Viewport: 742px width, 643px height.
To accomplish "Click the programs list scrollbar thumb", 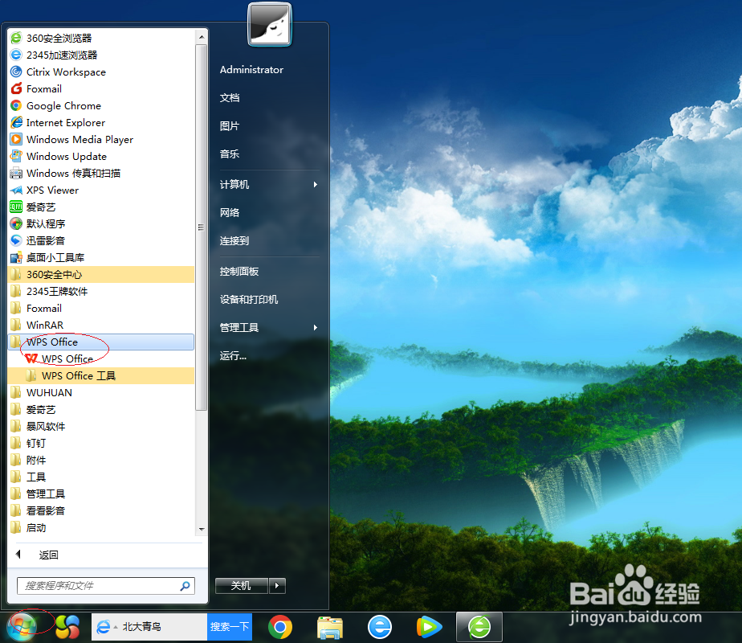I will pyautogui.click(x=202, y=227).
